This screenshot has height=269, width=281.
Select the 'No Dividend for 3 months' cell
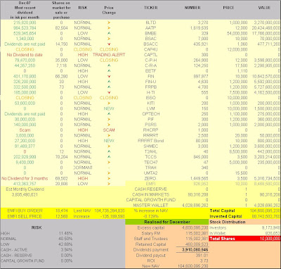pyautogui.click(x=25, y=178)
